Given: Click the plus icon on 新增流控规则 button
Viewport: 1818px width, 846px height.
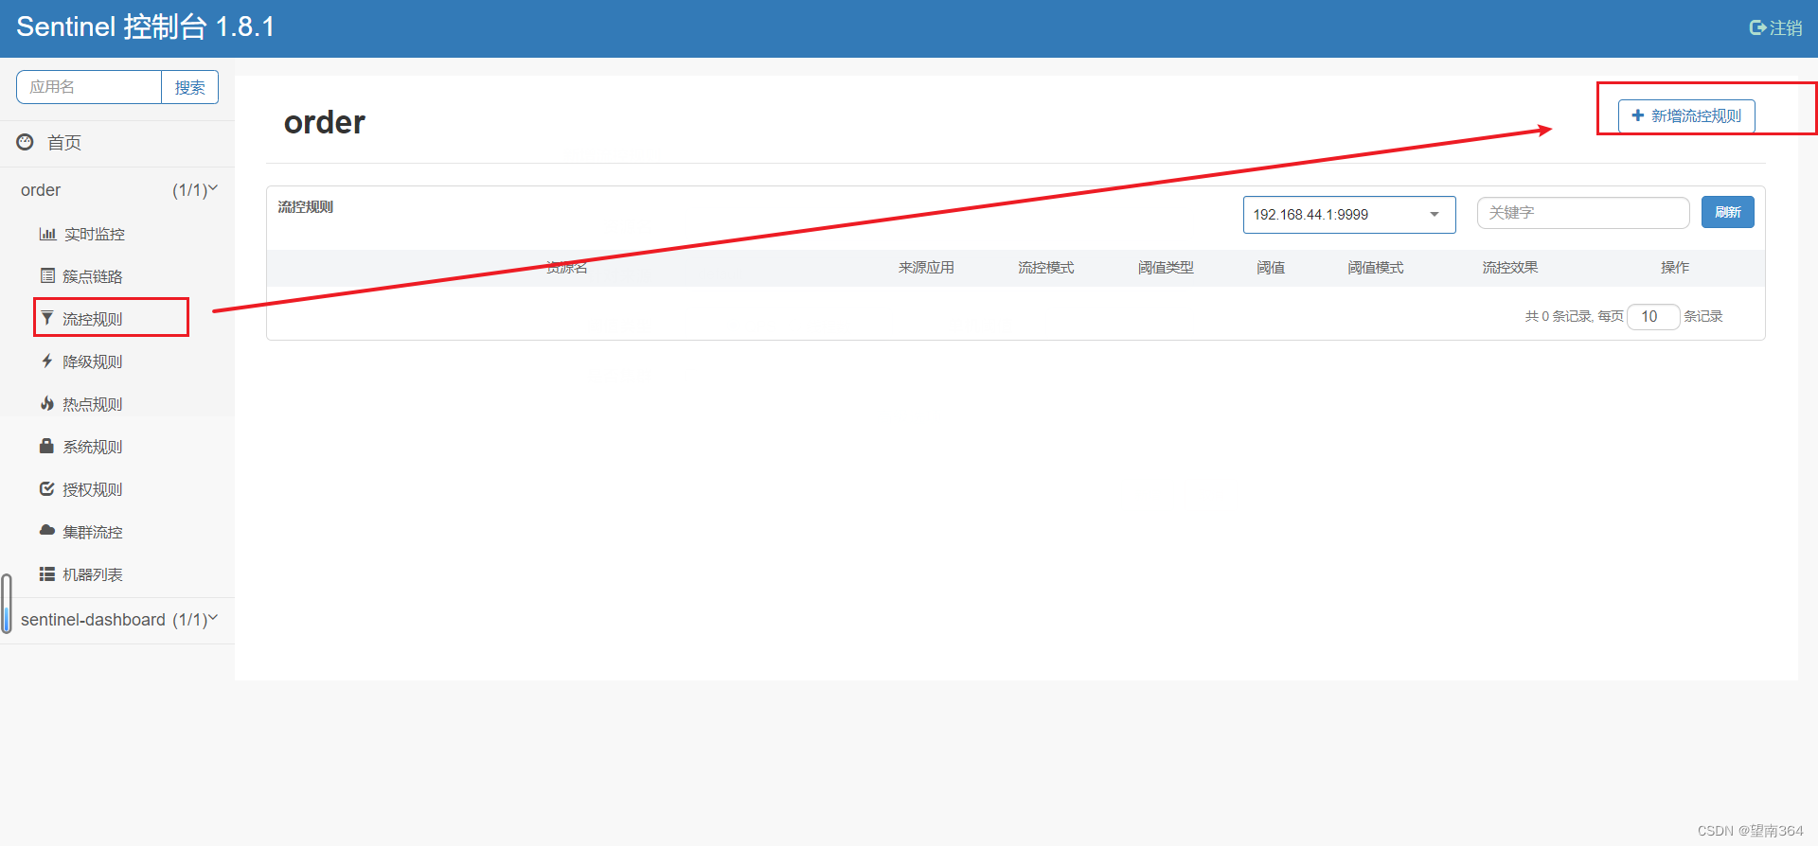Looking at the screenshot, I should 1638,115.
